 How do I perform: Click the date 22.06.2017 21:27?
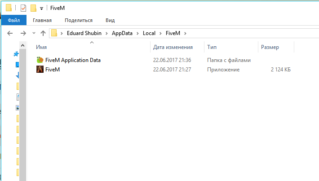[172, 70]
